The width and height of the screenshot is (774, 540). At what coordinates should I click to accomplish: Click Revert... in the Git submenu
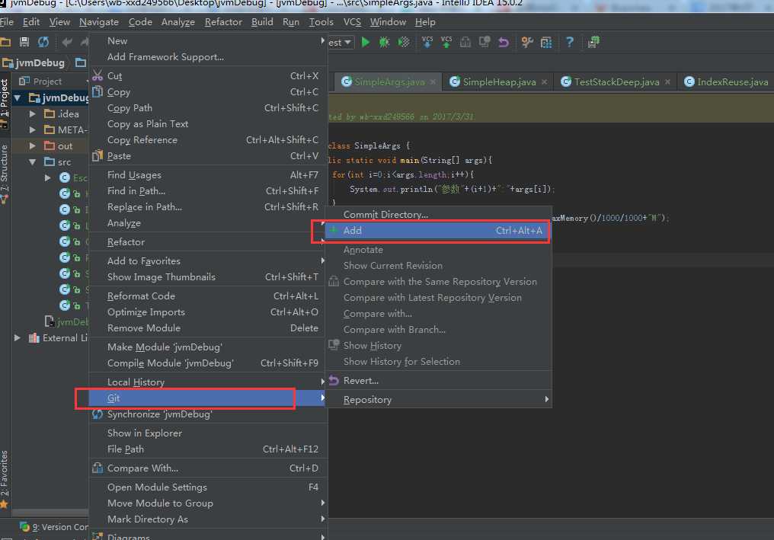(x=438, y=381)
